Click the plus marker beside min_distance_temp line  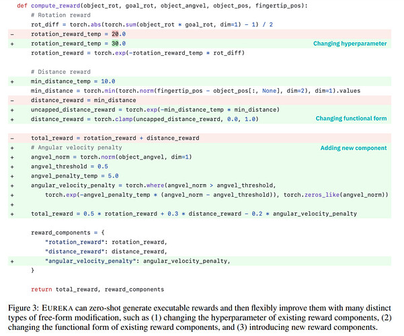(12, 82)
